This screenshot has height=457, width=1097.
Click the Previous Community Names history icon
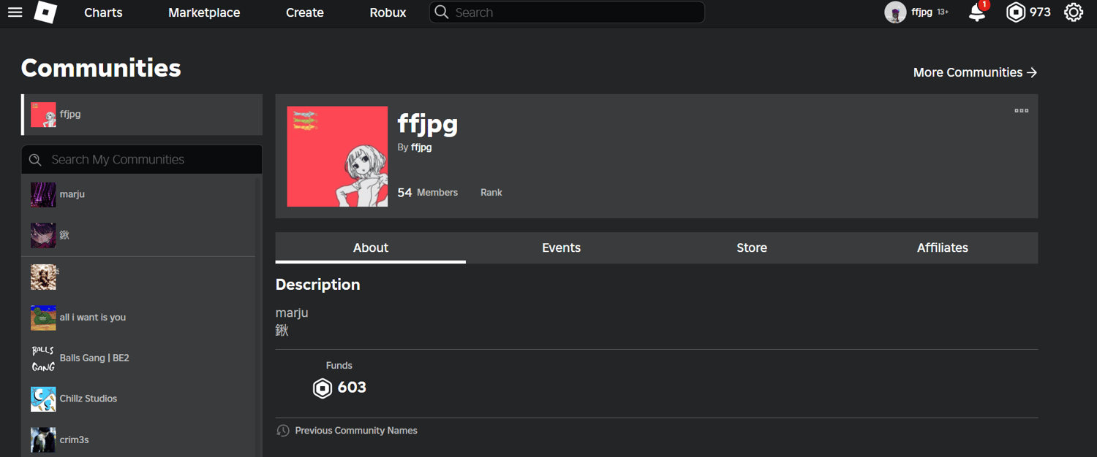tap(283, 431)
